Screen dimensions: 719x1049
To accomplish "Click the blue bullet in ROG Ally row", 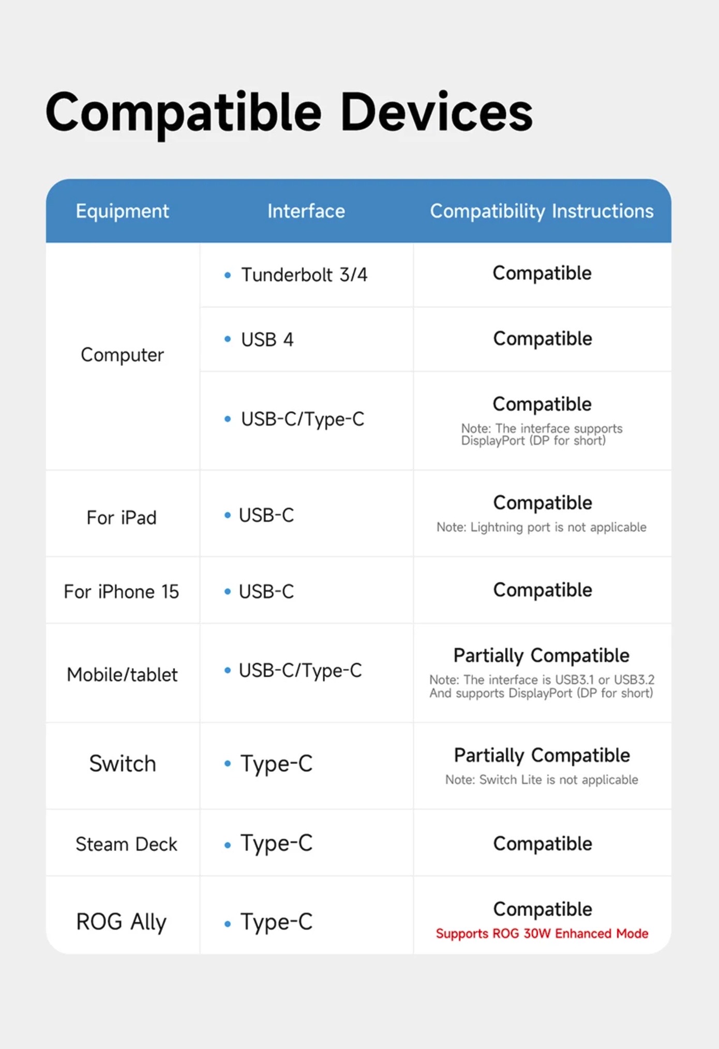I will [228, 924].
